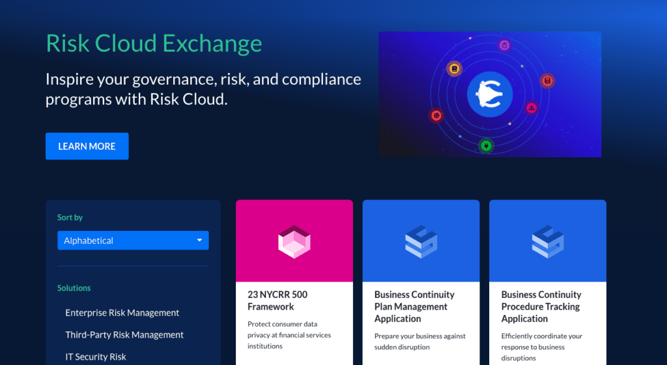
Task: Click 'Protect consumer data privacy' description text
Action: (x=289, y=335)
